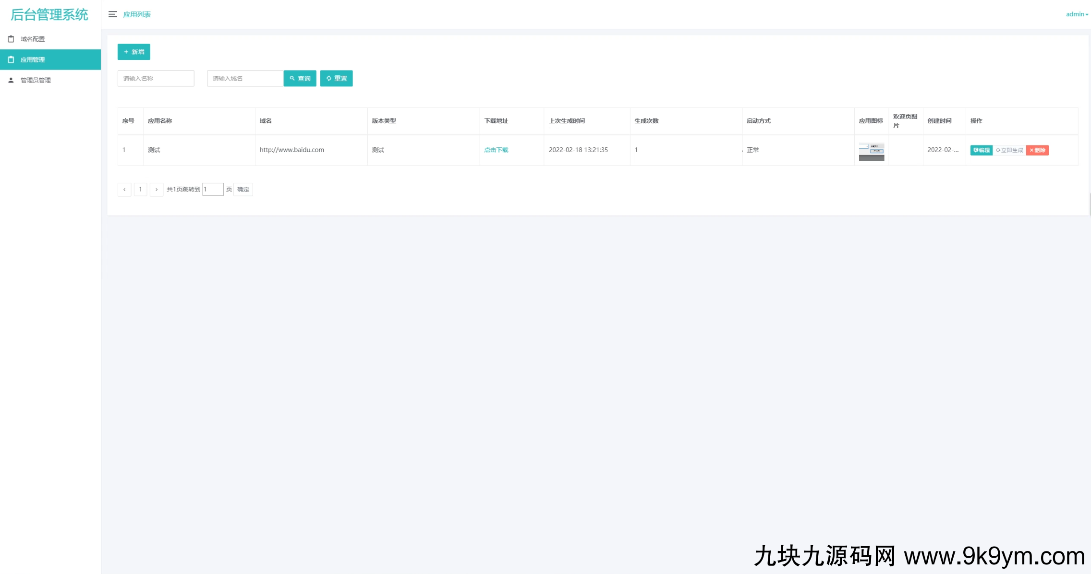Delete the 测试 row with 删除
The width and height of the screenshot is (1091, 574).
tap(1037, 150)
